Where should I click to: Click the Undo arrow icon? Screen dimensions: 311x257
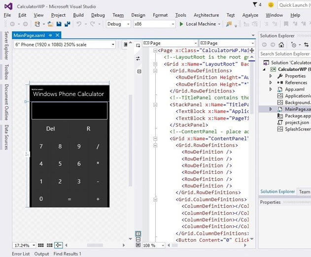click(x=79, y=24)
